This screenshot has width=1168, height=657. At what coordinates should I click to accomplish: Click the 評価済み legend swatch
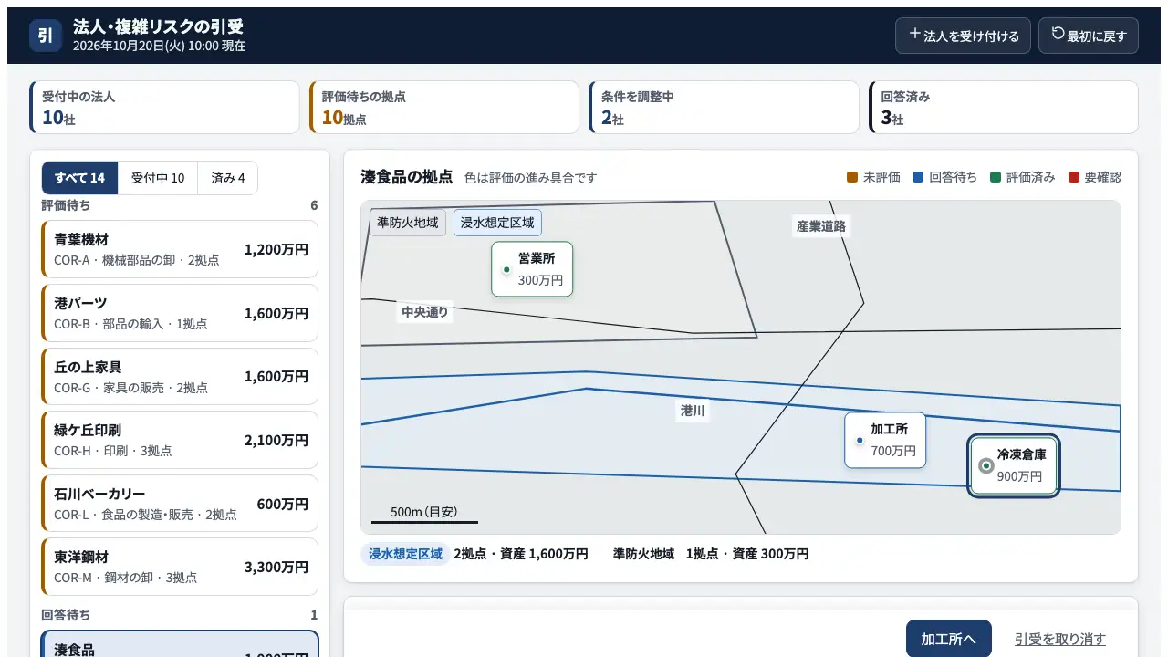[996, 177]
